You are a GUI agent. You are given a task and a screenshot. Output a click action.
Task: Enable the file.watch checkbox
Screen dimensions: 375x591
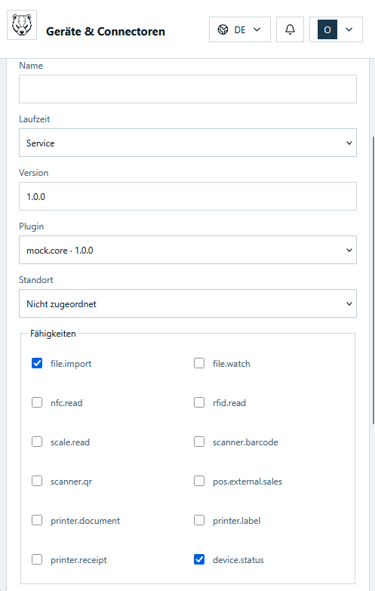(199, 363)
